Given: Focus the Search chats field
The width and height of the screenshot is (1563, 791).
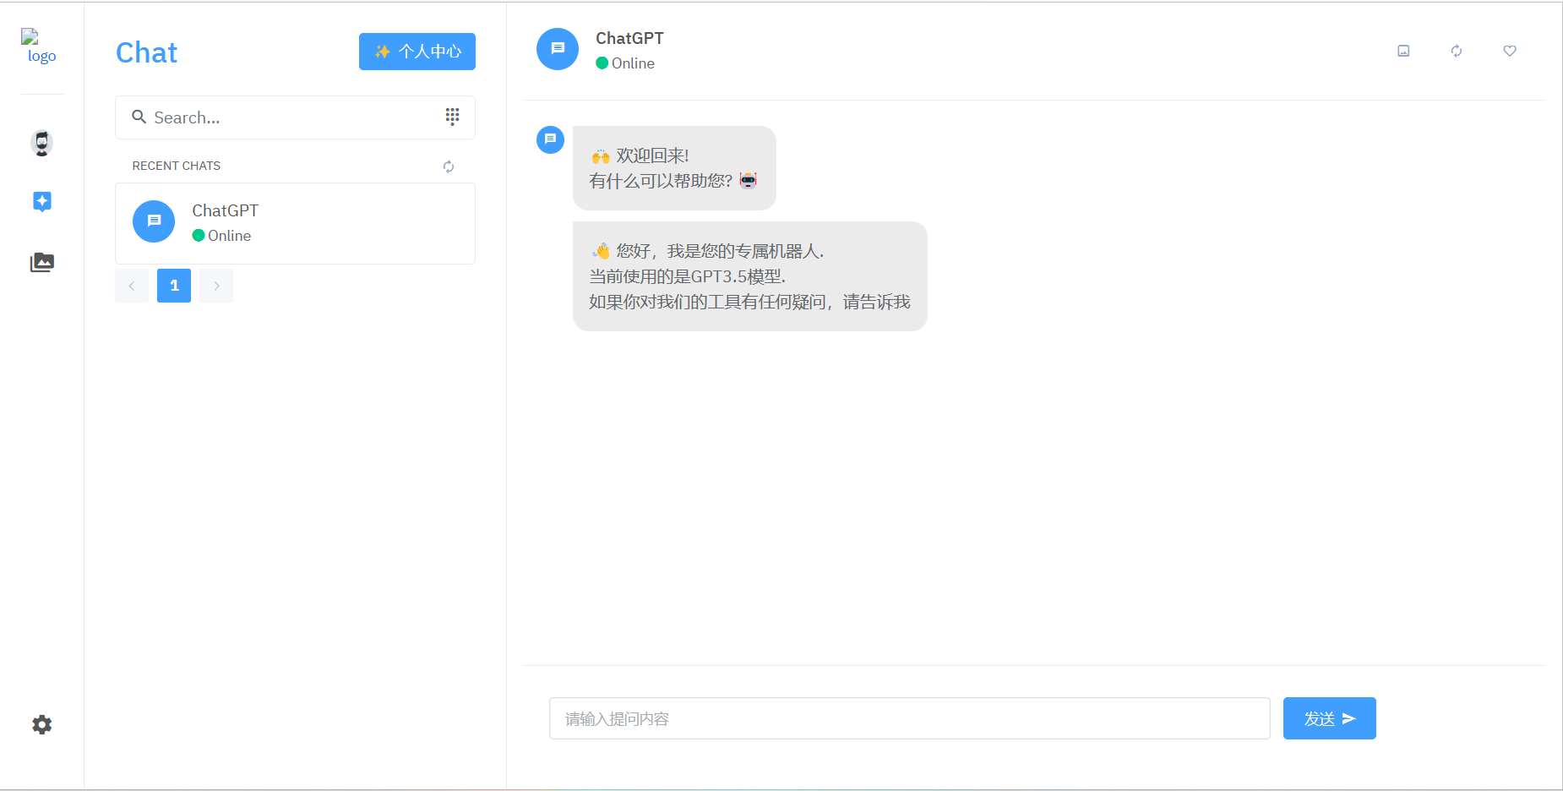Looking at the screenshot, I should (295, 117).
